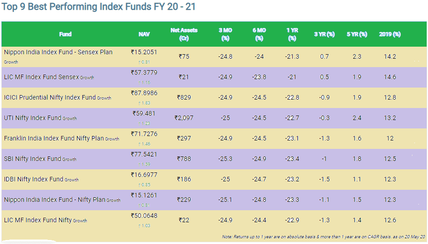Open Nippon India Index Fund - Nifty Plan

coord(55,200)
